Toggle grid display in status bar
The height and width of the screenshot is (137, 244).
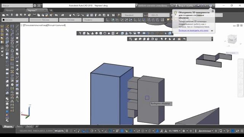pos(67,131)
